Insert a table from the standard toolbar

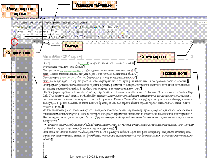pos(84,27)
